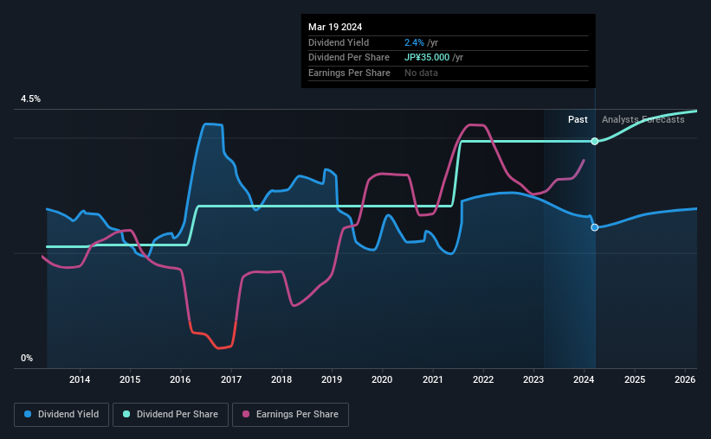Toggle the Earnings Per Share legend series

tap(290, 415)
